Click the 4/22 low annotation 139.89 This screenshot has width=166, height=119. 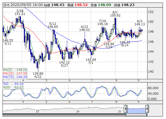click(37, 73)
